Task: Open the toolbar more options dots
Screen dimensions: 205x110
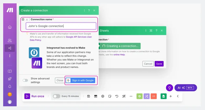Action: (131, 96)
